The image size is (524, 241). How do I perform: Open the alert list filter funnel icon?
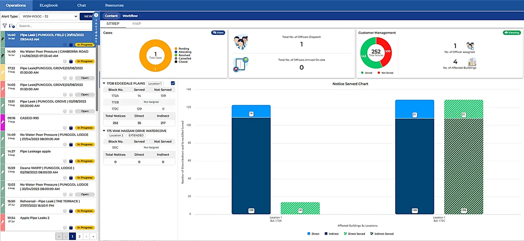point(4,26)
